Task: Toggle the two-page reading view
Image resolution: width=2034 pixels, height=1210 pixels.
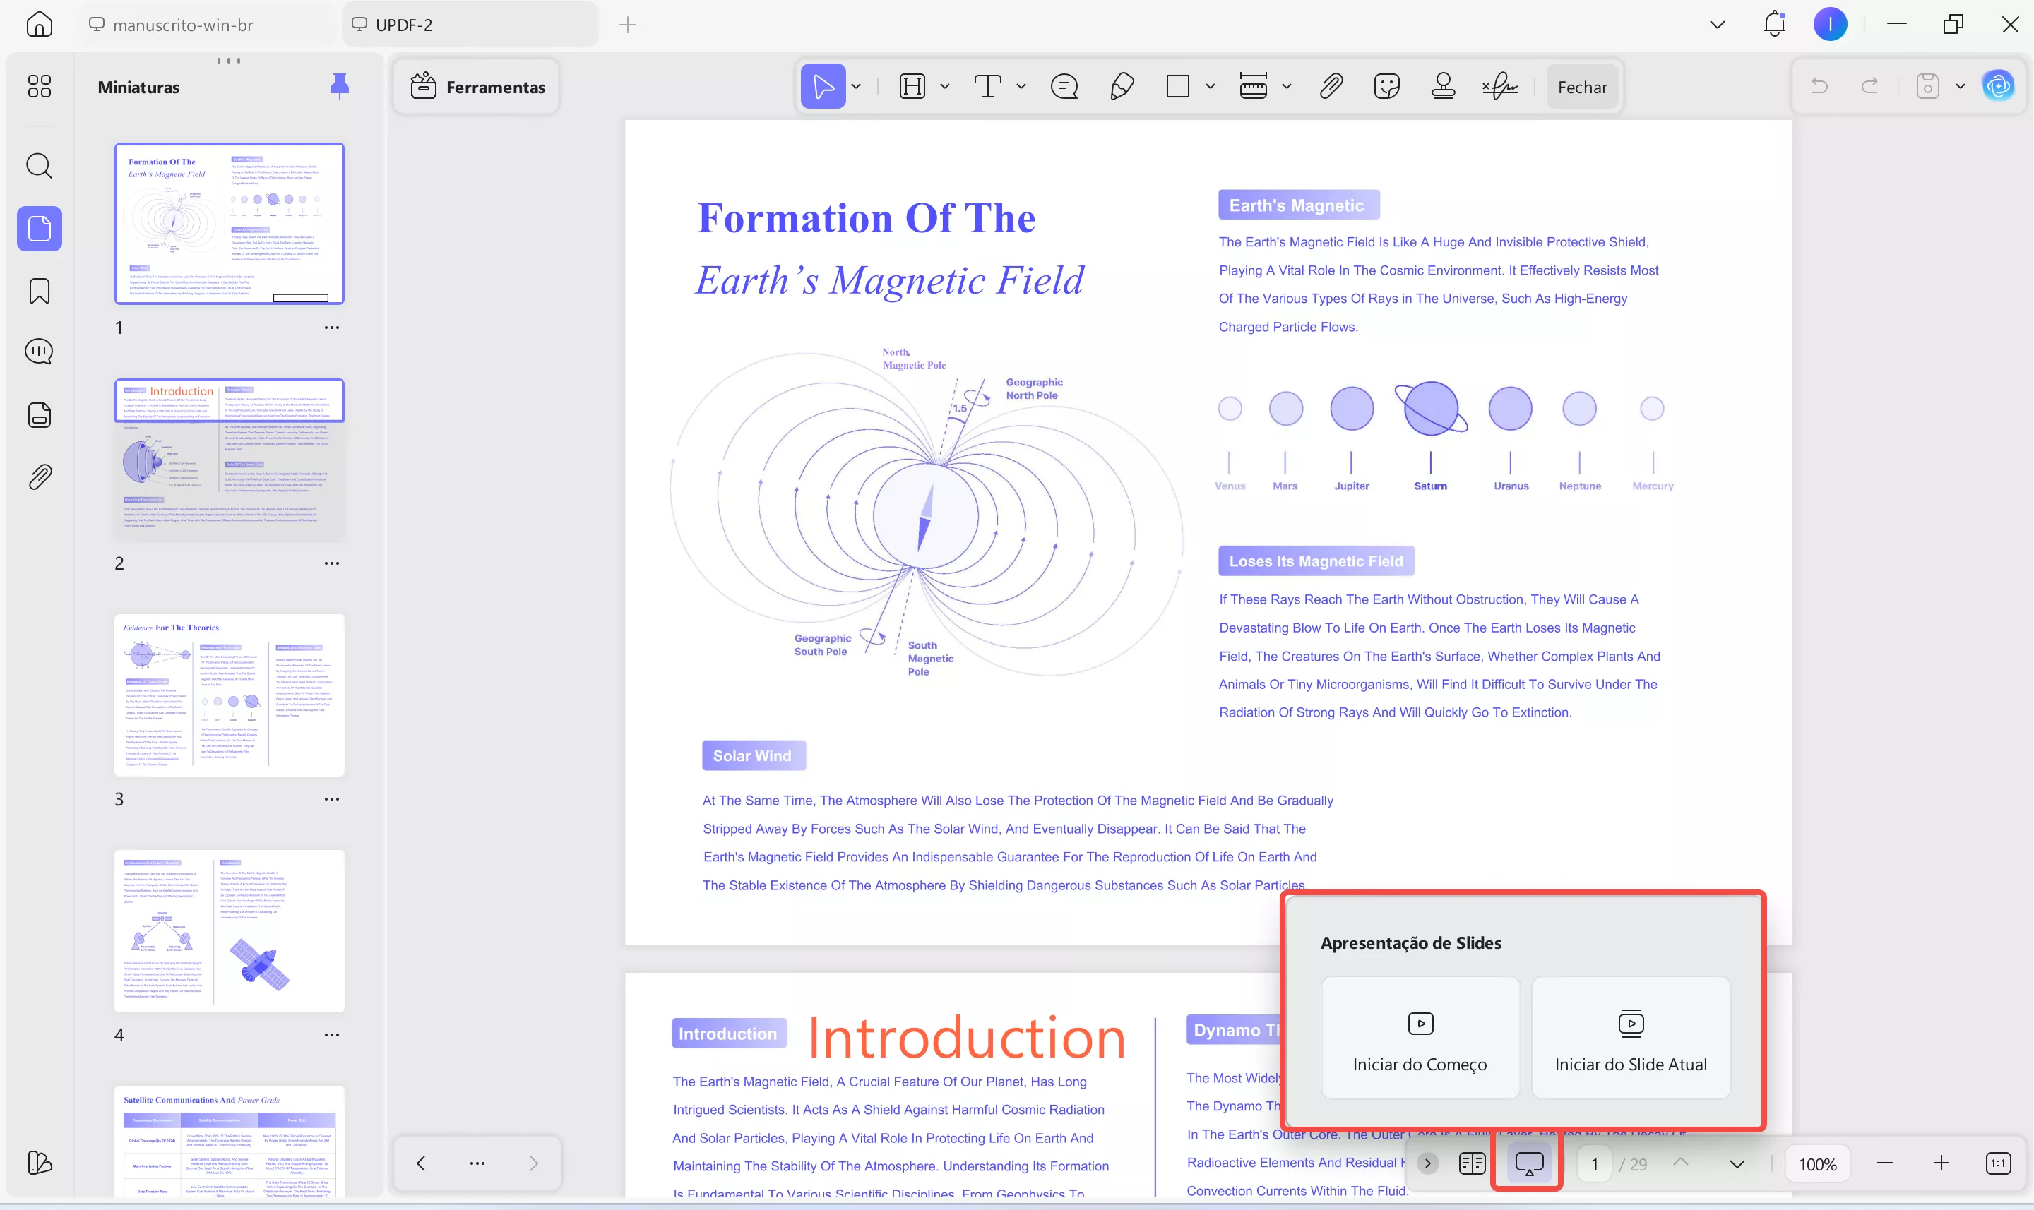Action: click(1472, 1163)
